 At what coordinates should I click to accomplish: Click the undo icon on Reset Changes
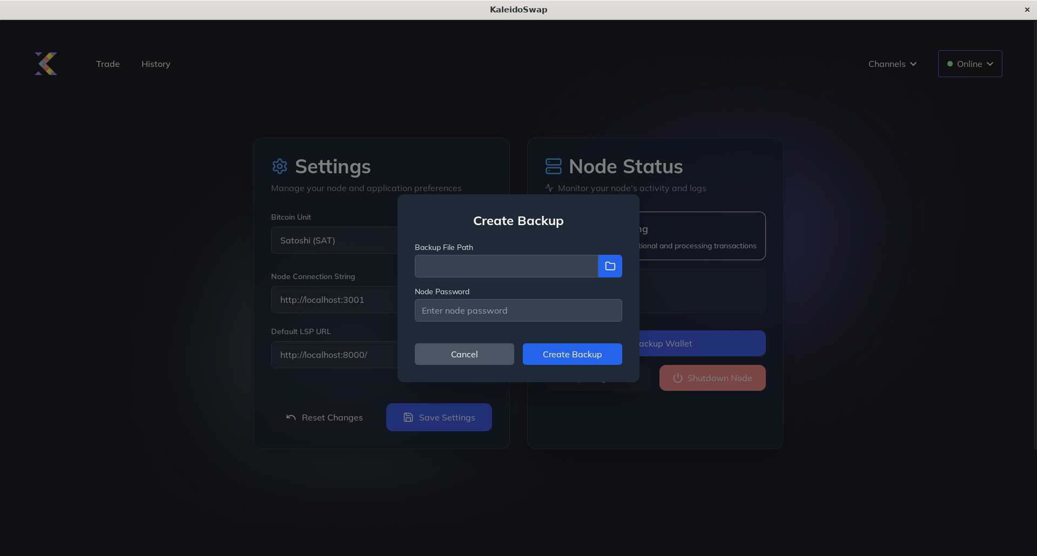point(291,417)
